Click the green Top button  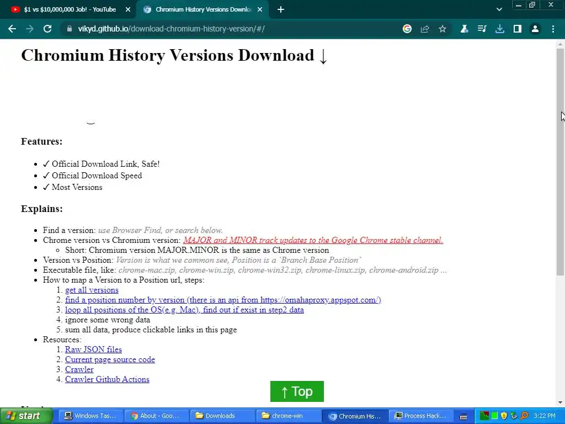pyautogui.click(x=297, y=391)
